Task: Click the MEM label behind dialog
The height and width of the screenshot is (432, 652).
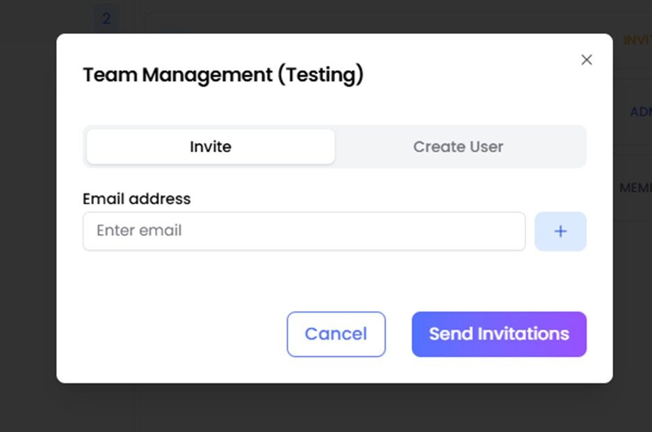Action: (635, 188)
